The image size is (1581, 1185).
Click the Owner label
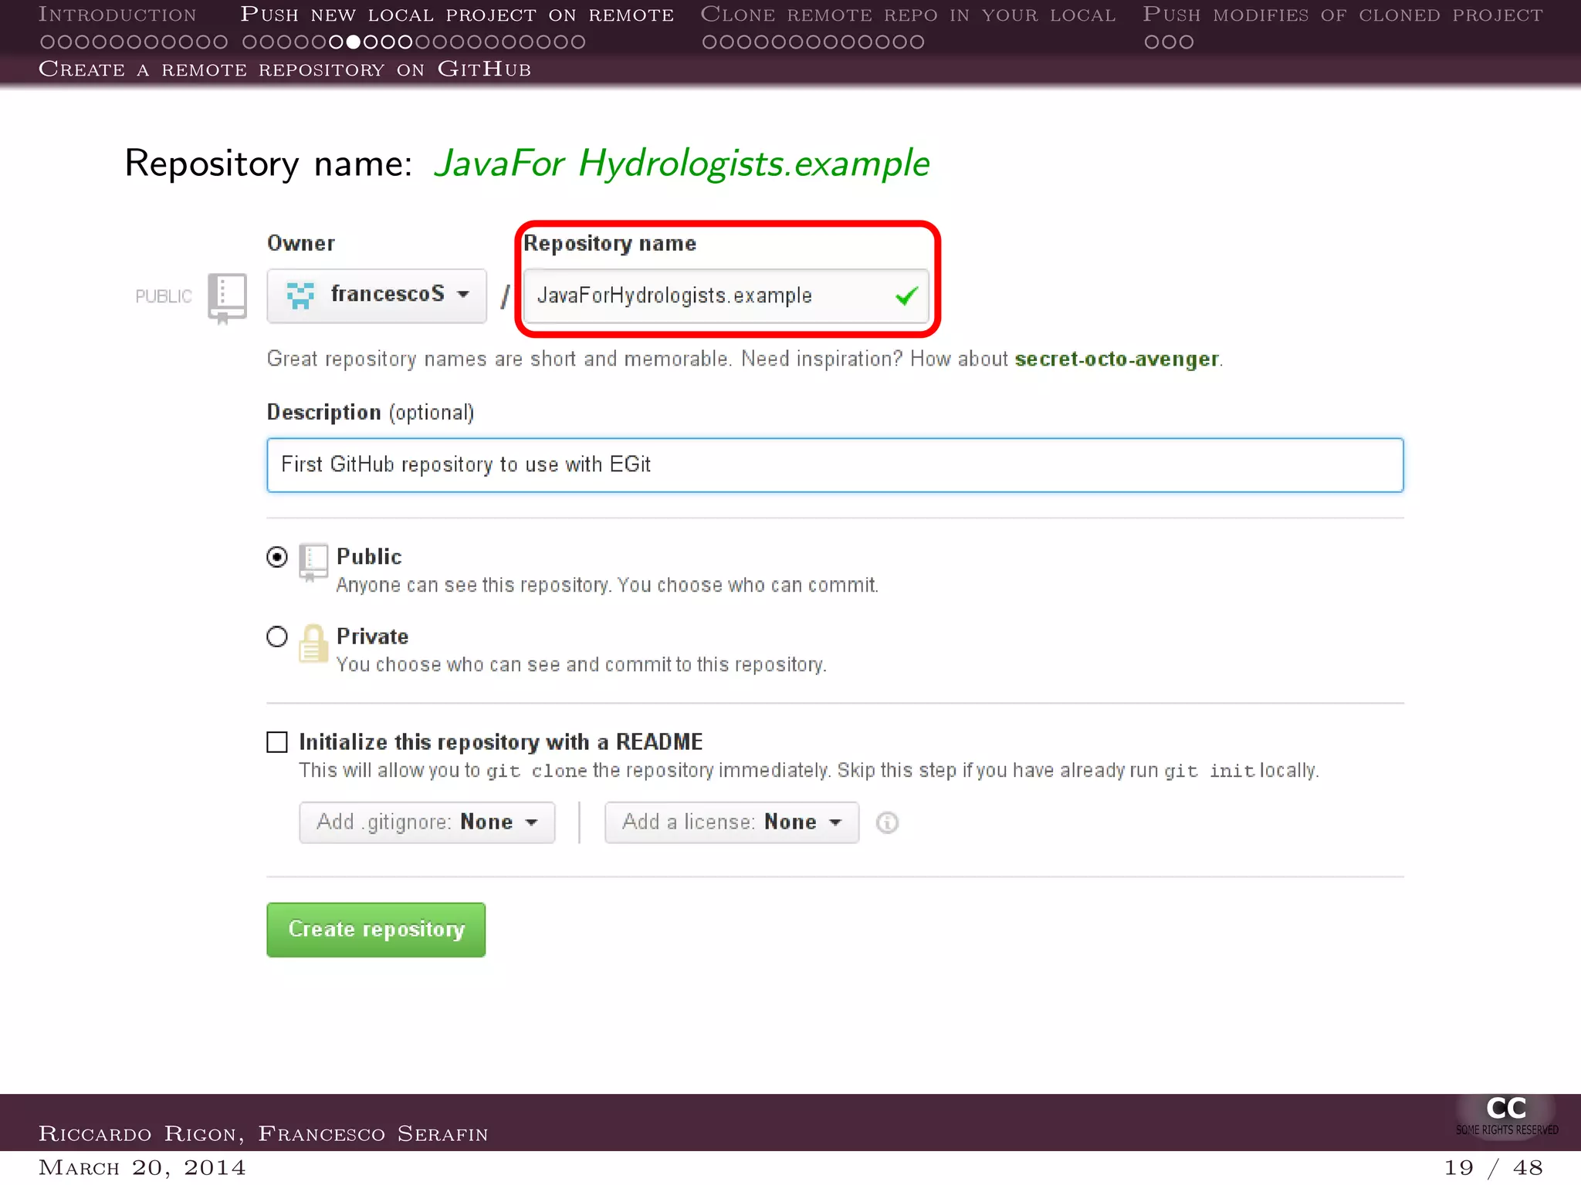tap(301, 244)
